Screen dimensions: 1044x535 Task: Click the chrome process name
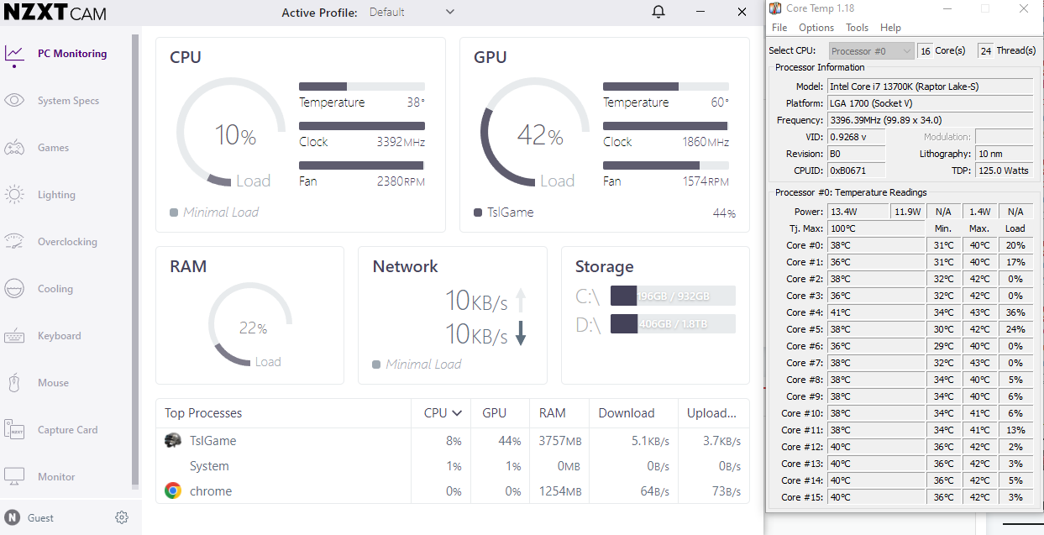coord(211,491)
